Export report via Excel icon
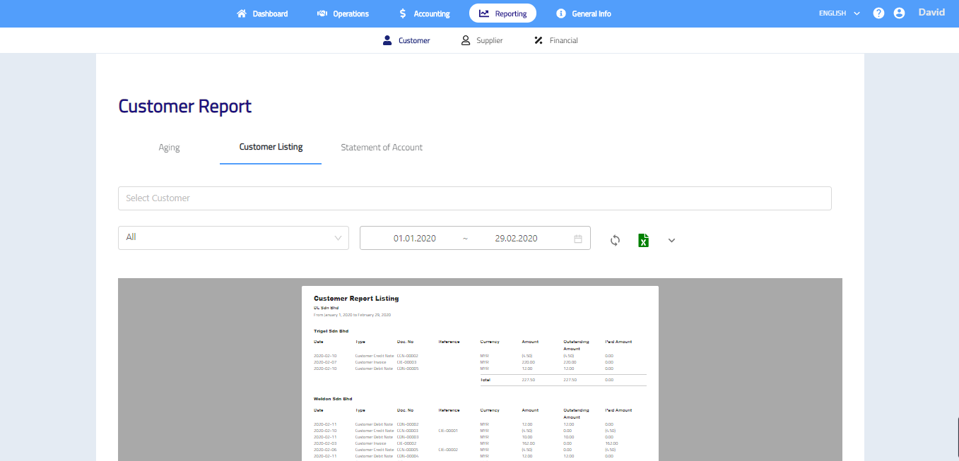Viewport: 959px width, 461px height. click(x=643, y=240)
